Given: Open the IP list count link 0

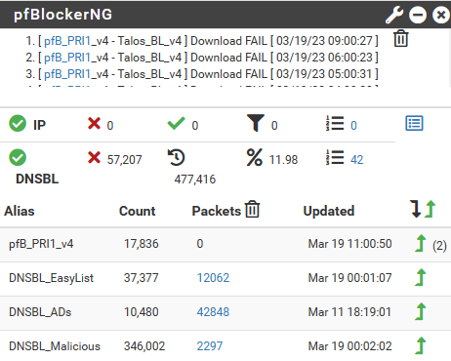Looking at the screenshot, I should [x=353, y=126].
